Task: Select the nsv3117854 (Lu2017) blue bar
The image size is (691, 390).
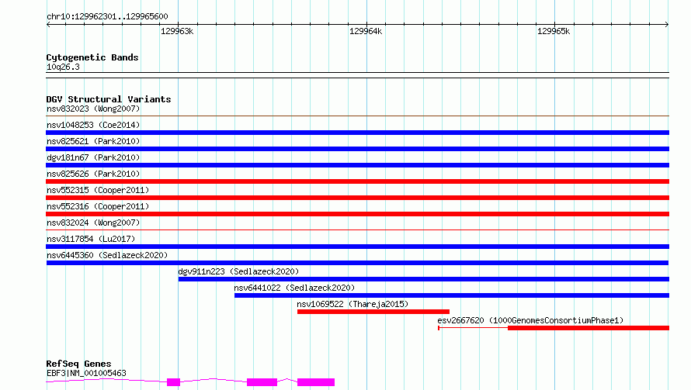Action: [x=357, y=247]
